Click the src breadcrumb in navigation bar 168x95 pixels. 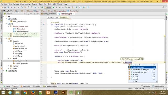[23, 11]
